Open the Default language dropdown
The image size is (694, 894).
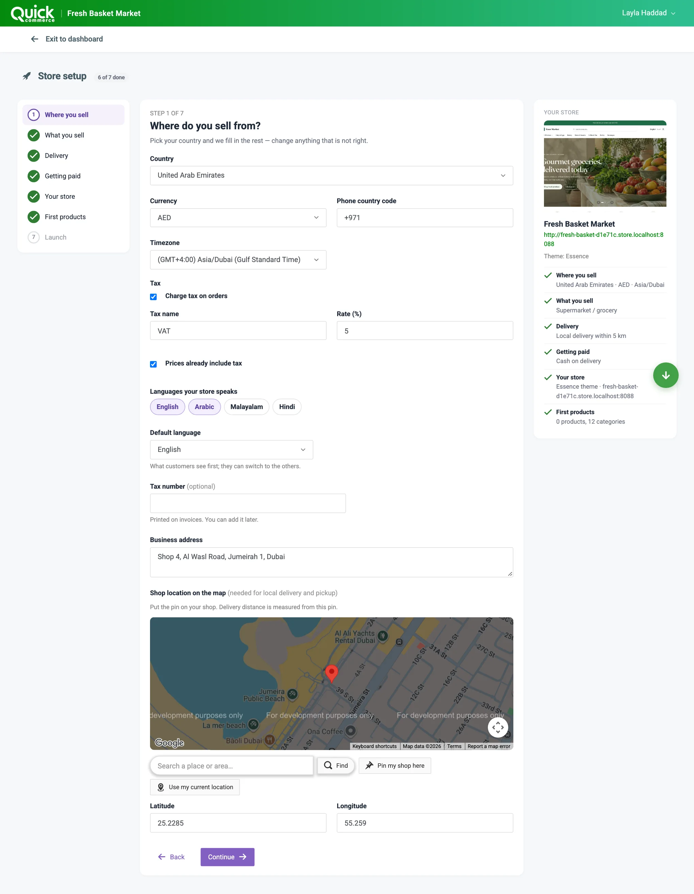click(232, 450)
